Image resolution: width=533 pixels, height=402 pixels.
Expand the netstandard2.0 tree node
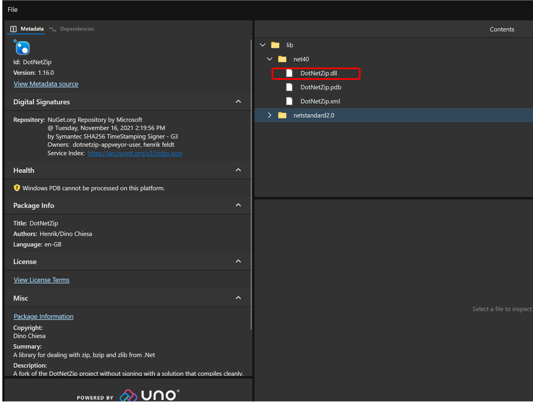[269, 115]
